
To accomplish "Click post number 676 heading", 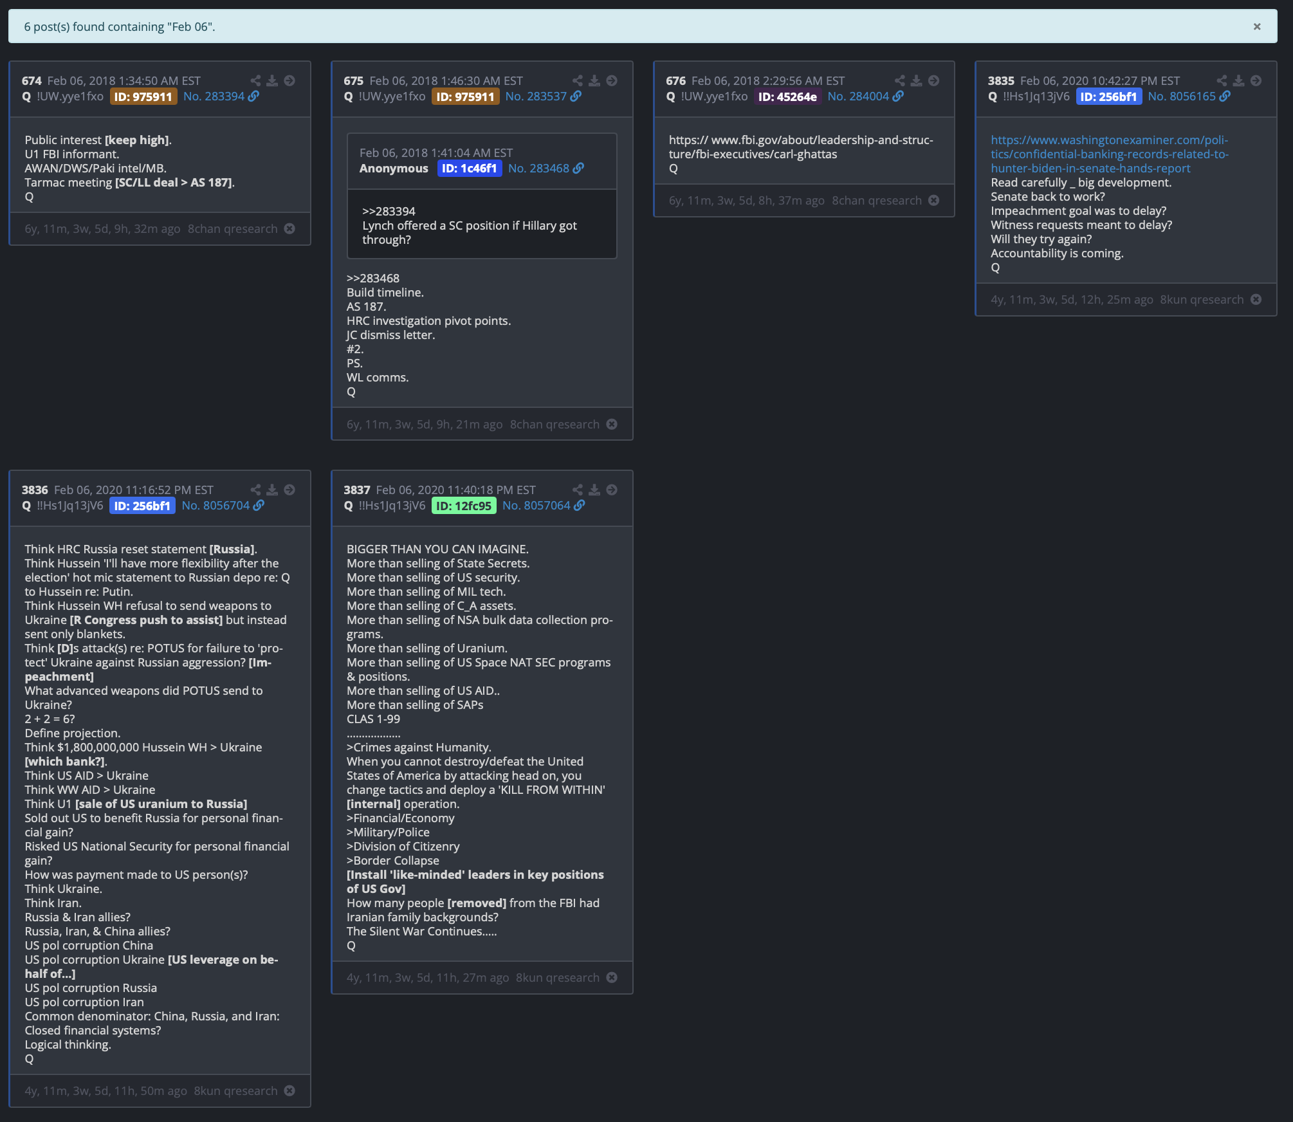I will pos(675,80).
